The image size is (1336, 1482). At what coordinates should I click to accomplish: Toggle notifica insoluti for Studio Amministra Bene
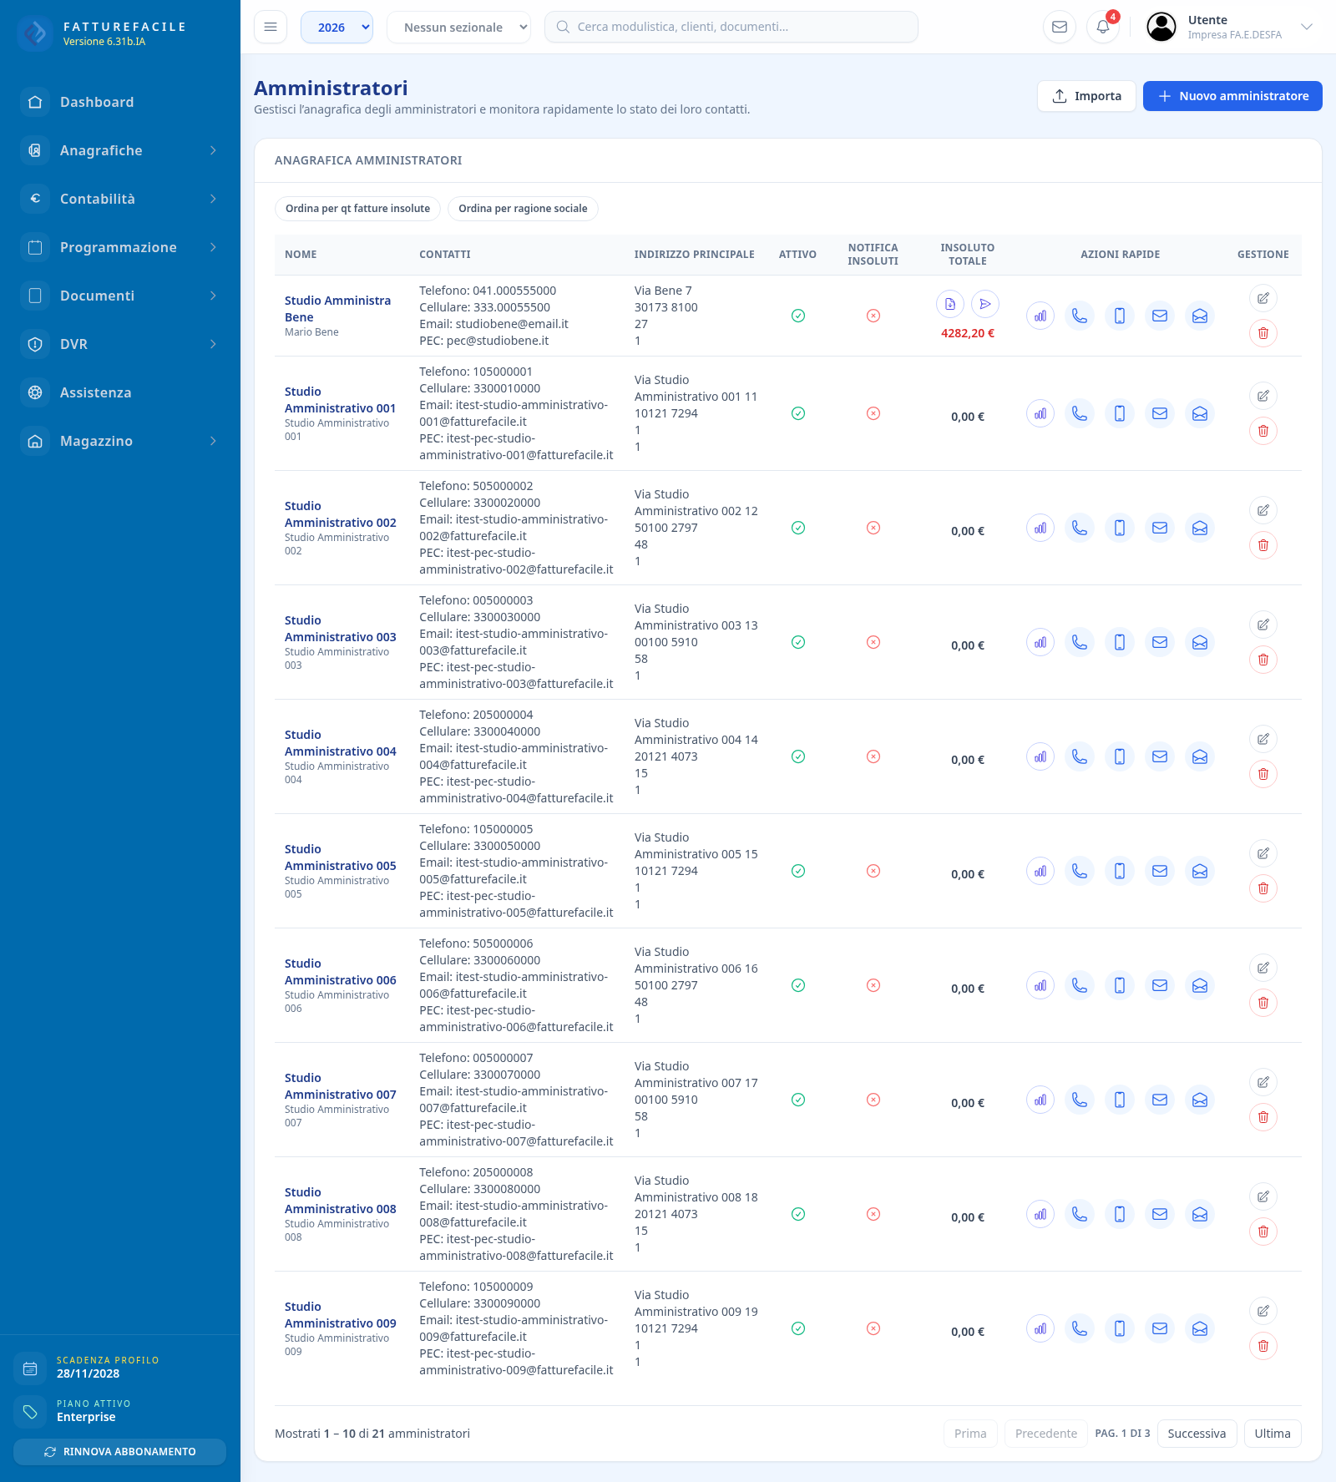pos(873,316)
